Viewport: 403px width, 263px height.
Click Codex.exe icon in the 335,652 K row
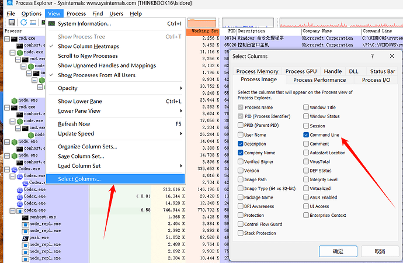[14, 169]
